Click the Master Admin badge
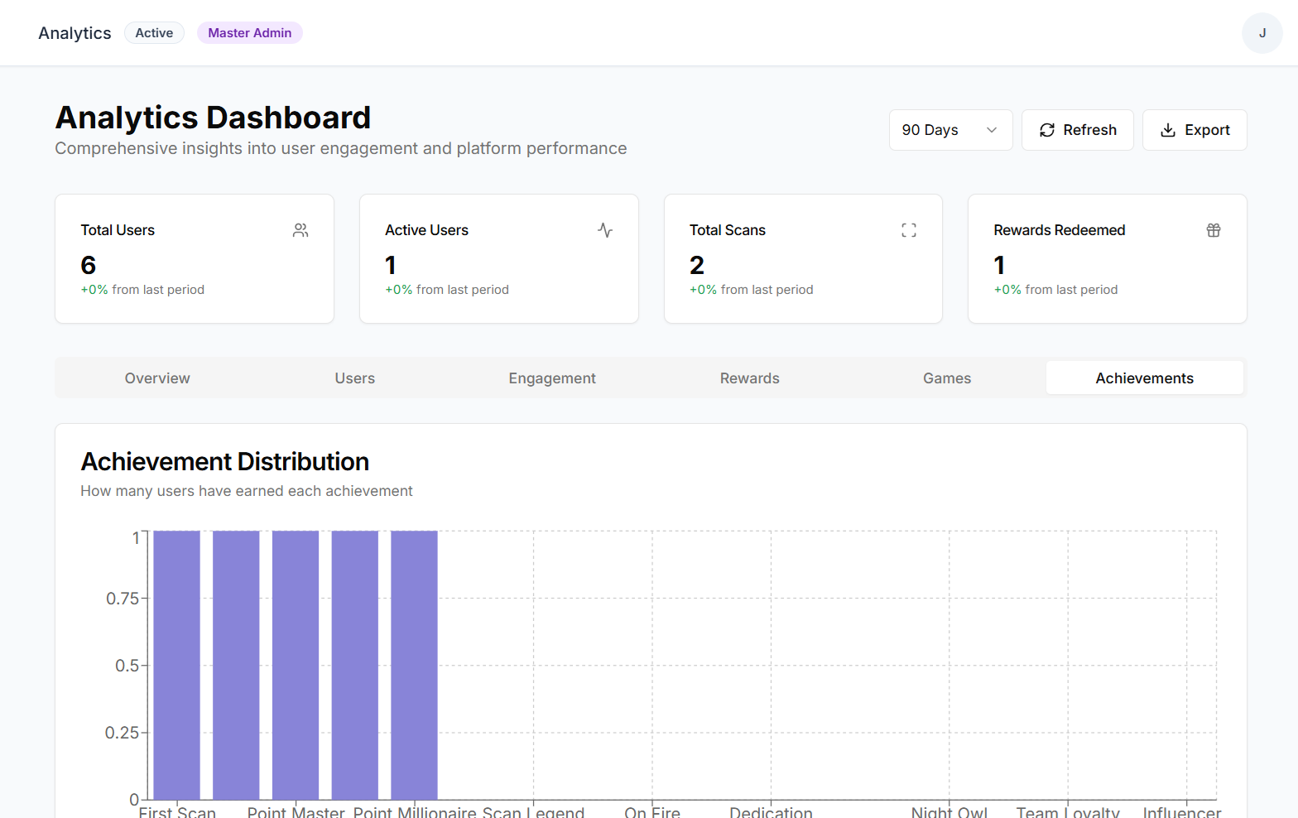 (249, 33)
